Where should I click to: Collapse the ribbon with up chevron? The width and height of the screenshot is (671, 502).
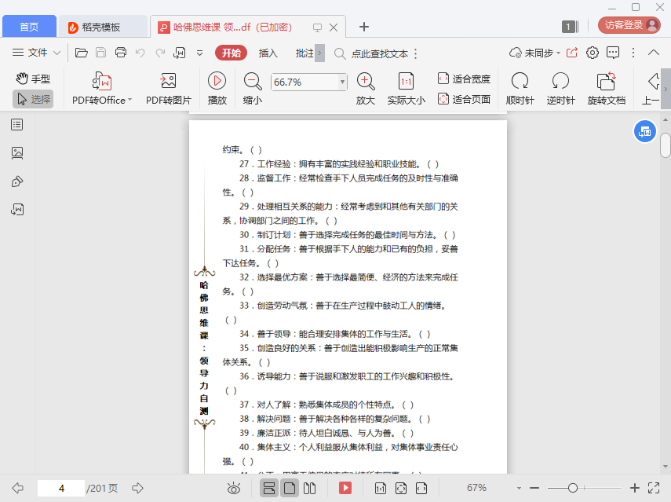tap(654, 53)
